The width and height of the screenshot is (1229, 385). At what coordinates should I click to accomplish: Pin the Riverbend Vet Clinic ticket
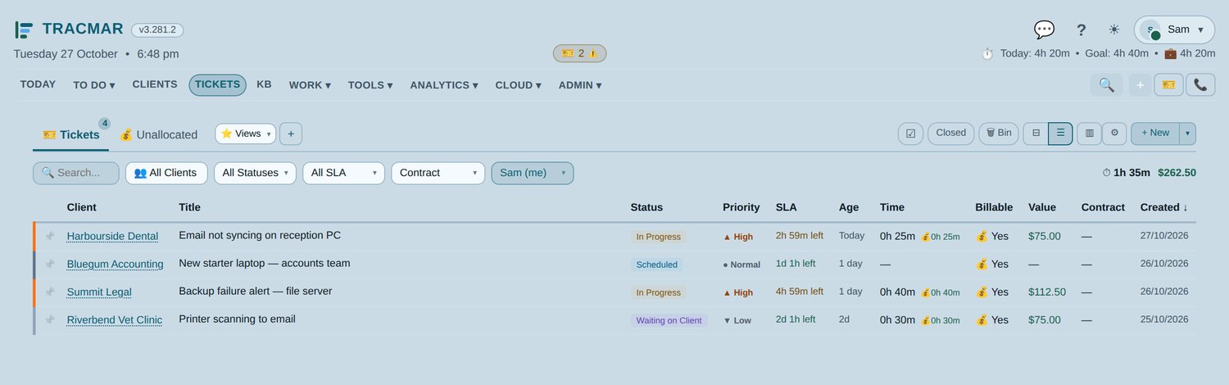49,319
